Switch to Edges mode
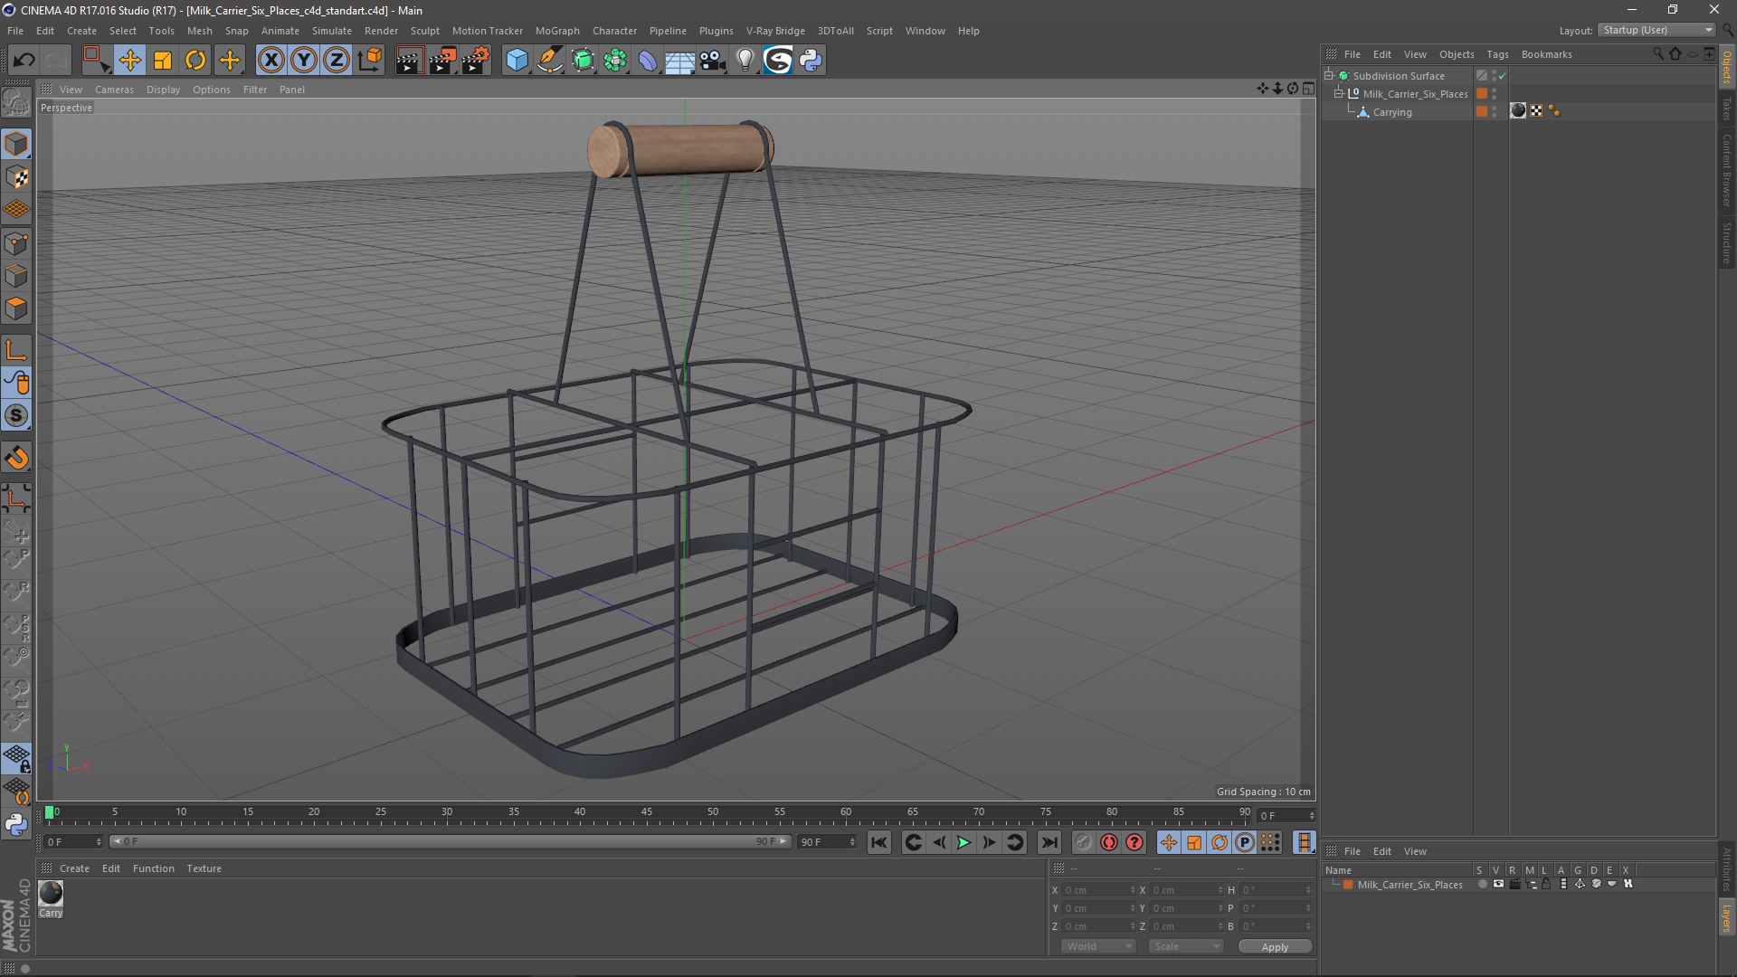Viewport: 1737px width, 977px height. (16, 276)
